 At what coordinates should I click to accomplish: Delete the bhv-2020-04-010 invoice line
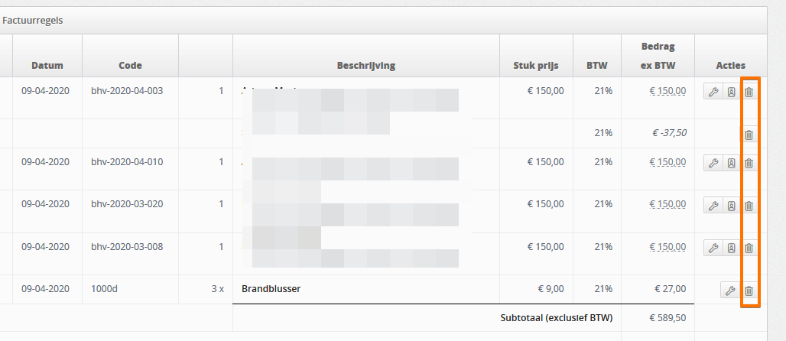coord(749,163)
